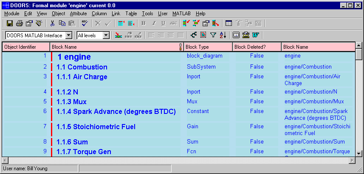Toggle Underline formatting
The width and height of the screenshot is (364, 174).
coord(164,23)
